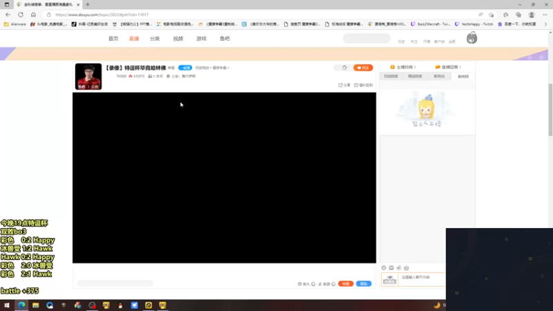Screen dimensions: 553x311
Task: Click the chat message input field
Action: coord(422,279)
